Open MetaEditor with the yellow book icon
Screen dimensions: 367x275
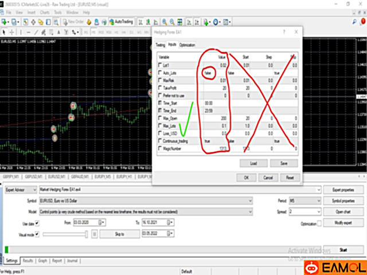click(89, 22)
